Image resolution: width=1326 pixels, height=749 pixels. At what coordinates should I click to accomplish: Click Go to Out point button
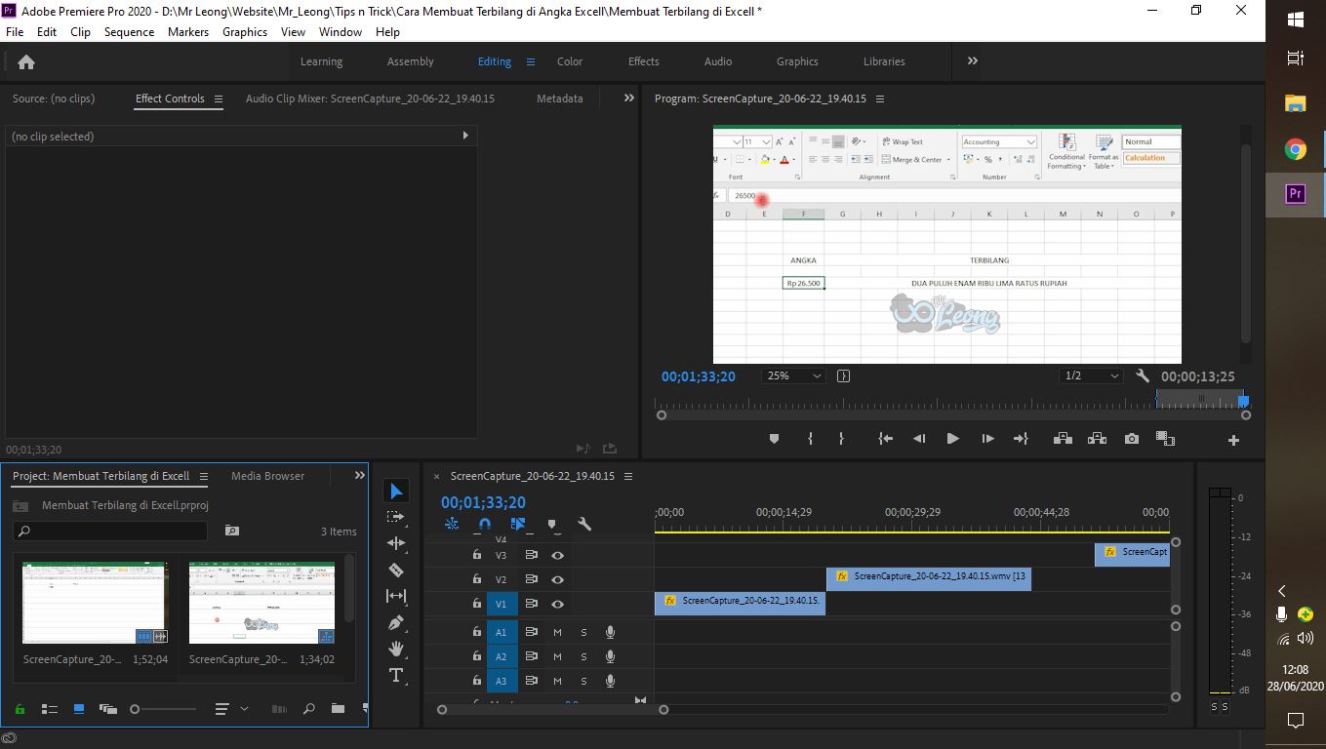(1021, 439)
